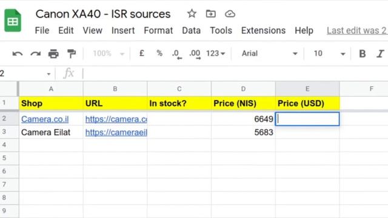The width and height of the screenshot is (388, 218).
Task: Open the File menu
Action: click(x=42, y=30)
